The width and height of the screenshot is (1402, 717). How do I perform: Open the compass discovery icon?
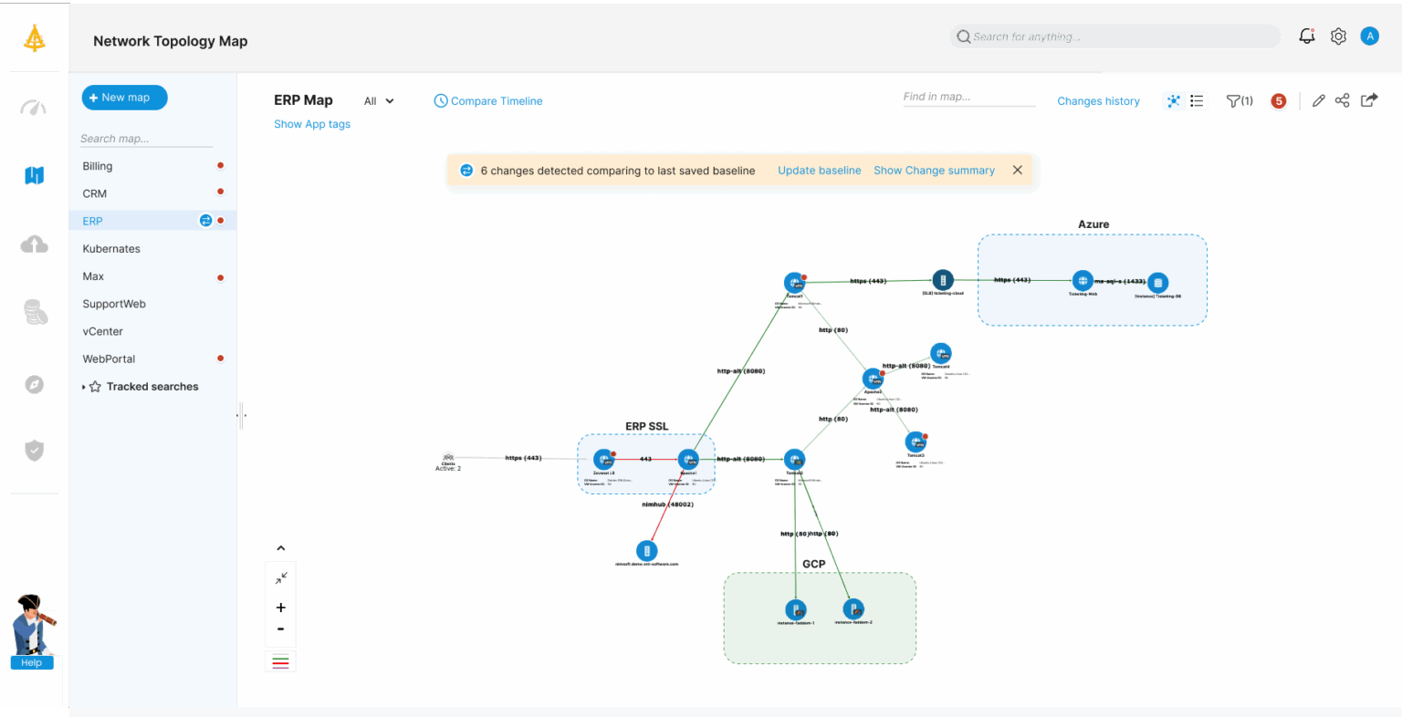tap(34, 384)
